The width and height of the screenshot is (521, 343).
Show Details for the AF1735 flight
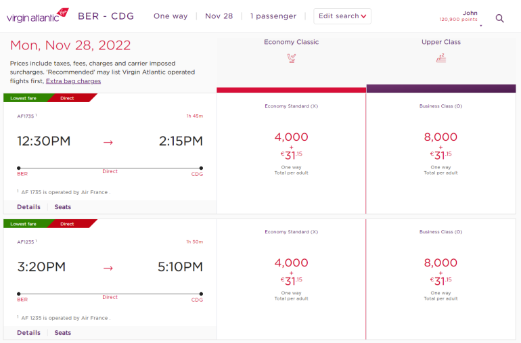28,207
